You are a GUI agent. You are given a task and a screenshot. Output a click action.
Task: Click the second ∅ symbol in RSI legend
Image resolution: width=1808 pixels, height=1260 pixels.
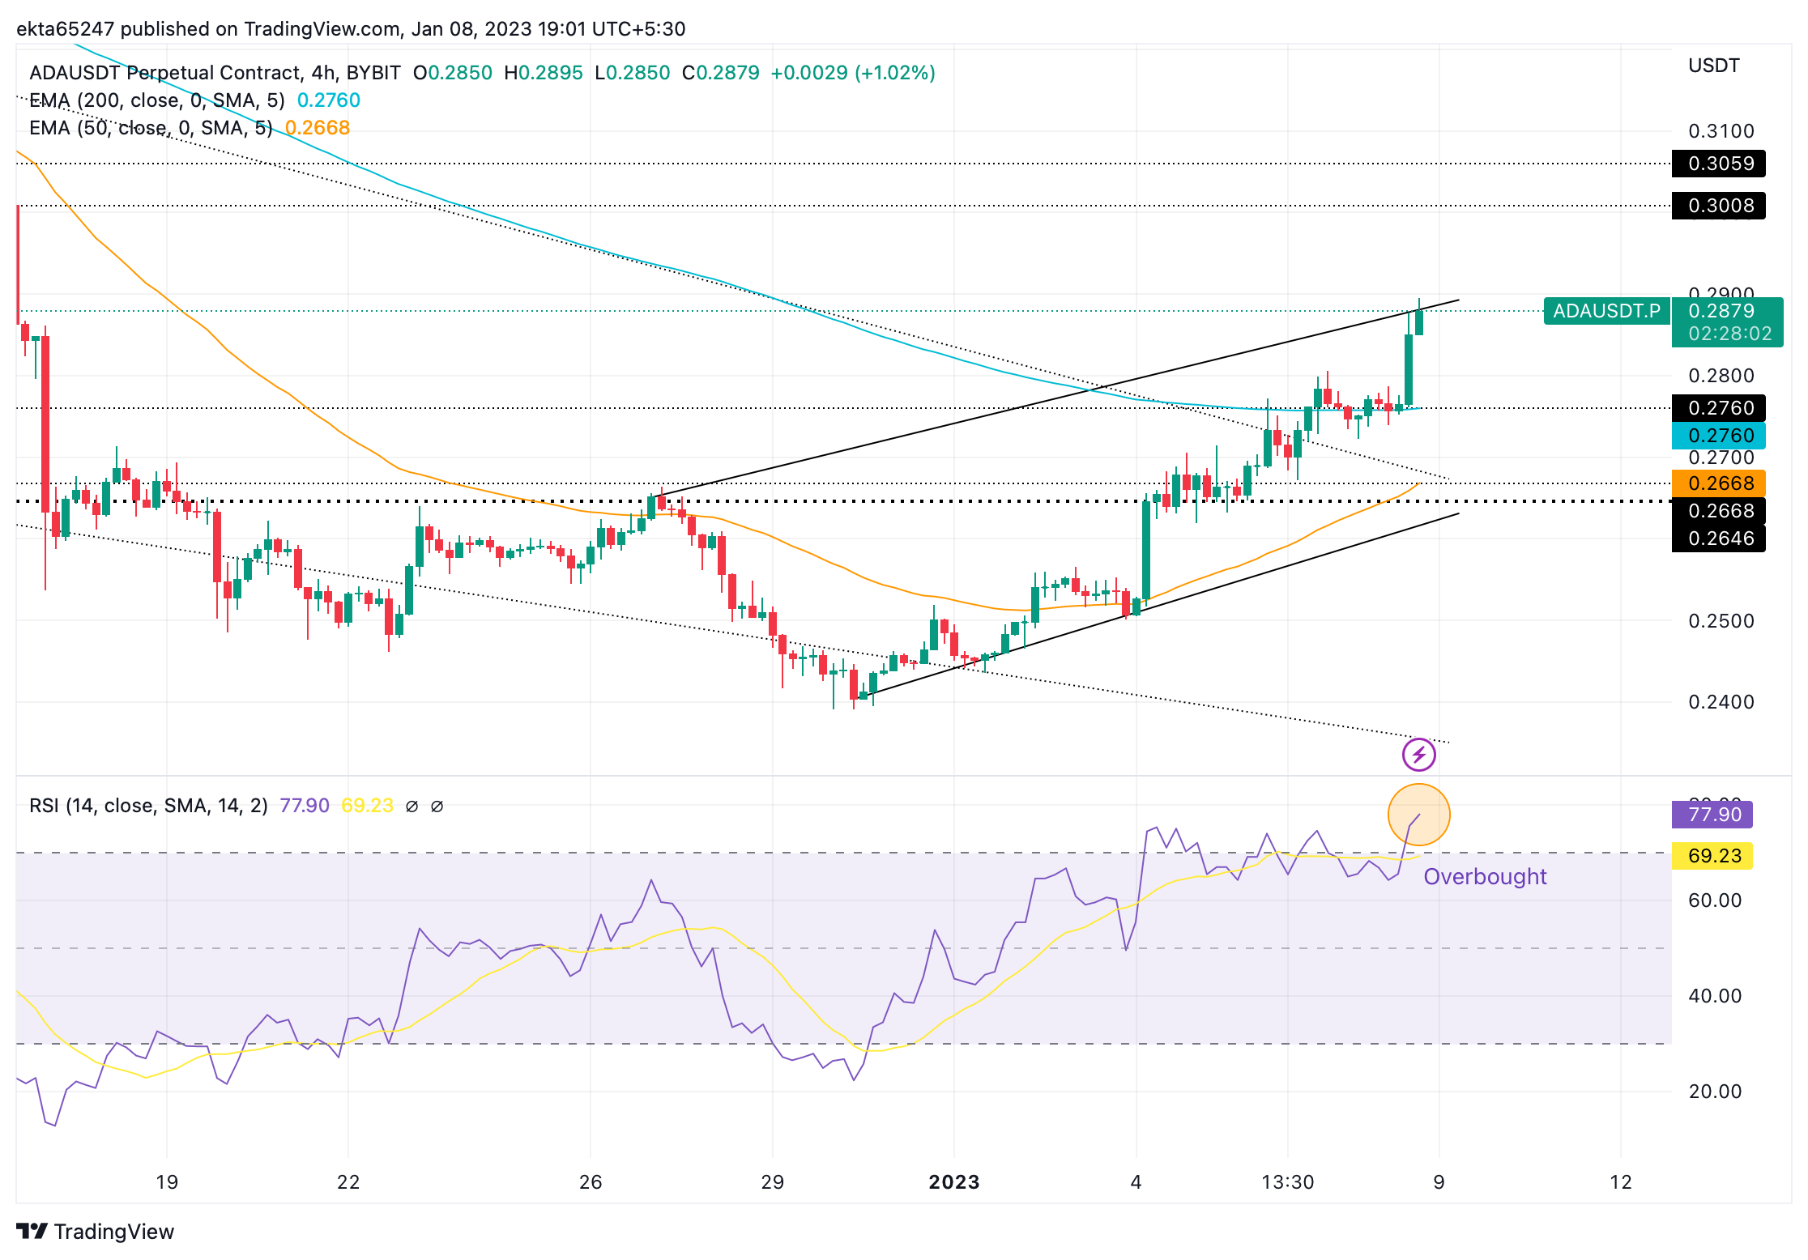point(437,807)
